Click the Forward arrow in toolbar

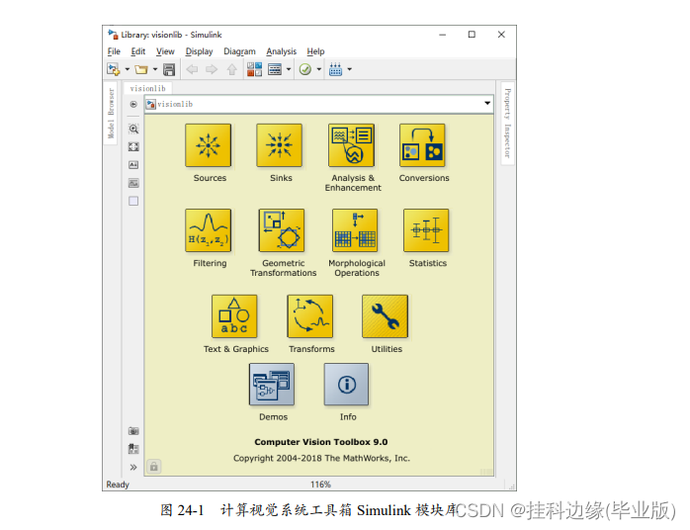tap(212, 69)
